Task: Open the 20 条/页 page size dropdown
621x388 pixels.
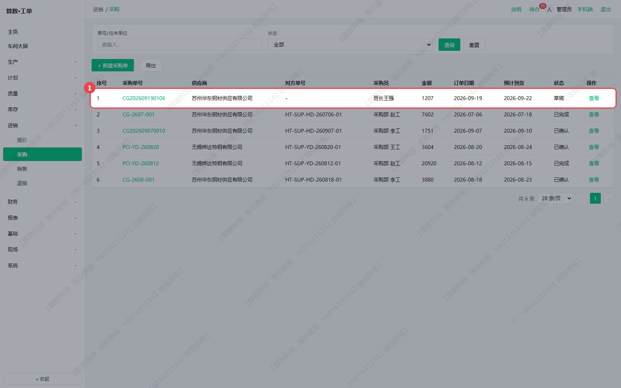Action: tap(555, 199)
